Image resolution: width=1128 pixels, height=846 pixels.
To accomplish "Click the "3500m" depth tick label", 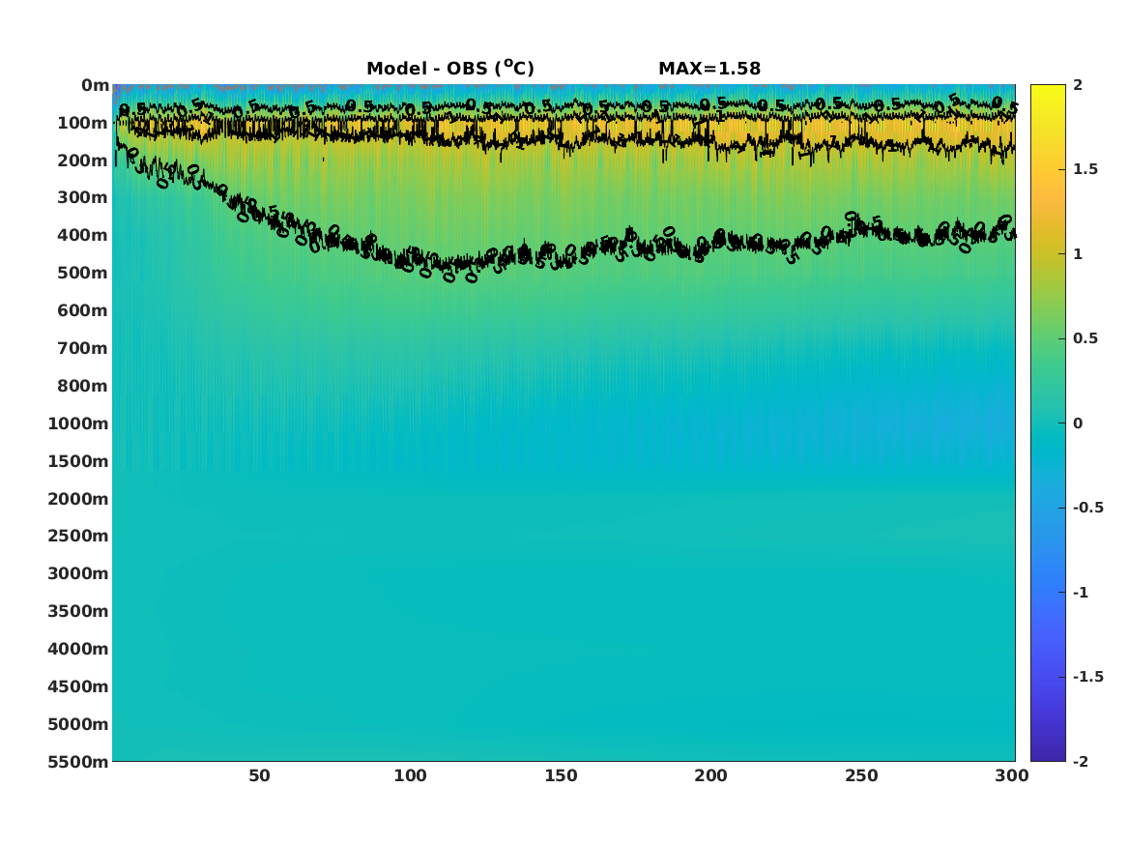I will point(78,611).
